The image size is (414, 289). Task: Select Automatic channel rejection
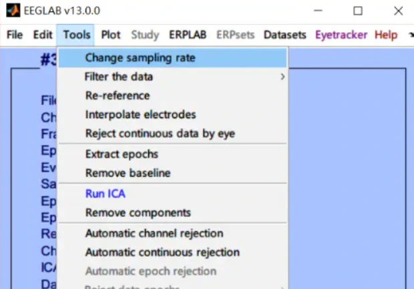coord(154,233)
